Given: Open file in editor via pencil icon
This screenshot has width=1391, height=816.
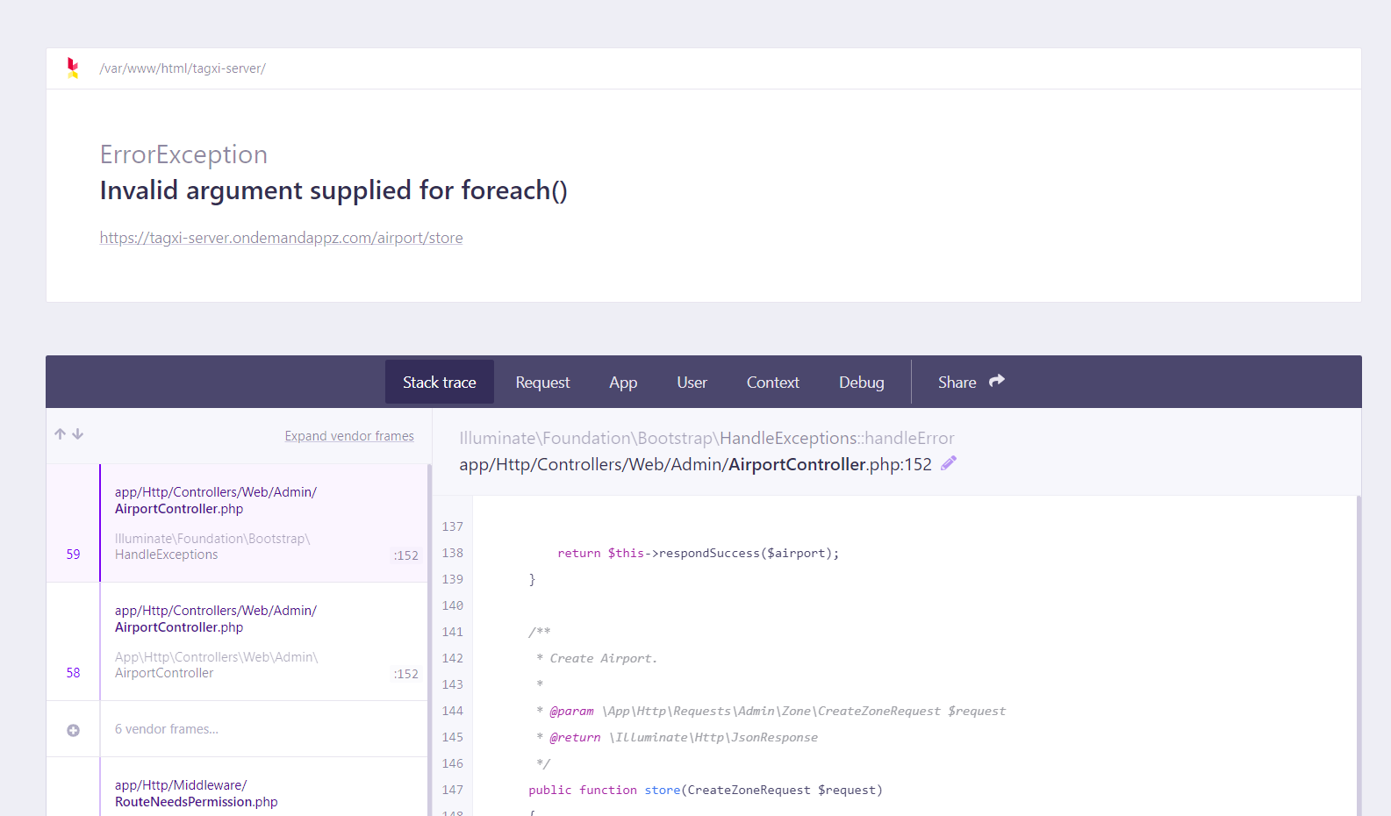Looking at the screenshot, I should (x=949, y=463).
